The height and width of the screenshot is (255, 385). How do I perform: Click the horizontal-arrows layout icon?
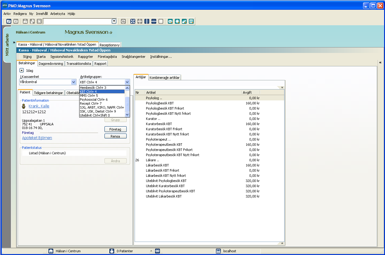[x=140, y=21]
